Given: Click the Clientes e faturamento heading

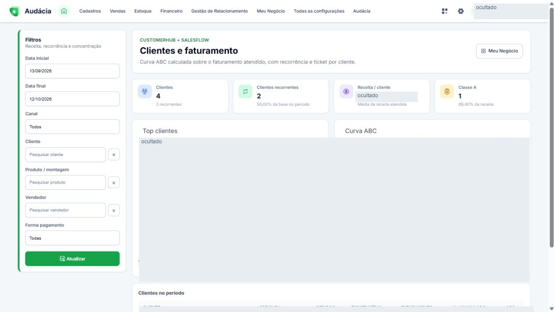Looking at the screenshot, I should (189, 51).
